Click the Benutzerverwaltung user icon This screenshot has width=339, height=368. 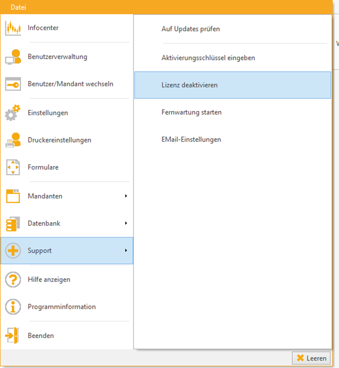click(13, 57)
